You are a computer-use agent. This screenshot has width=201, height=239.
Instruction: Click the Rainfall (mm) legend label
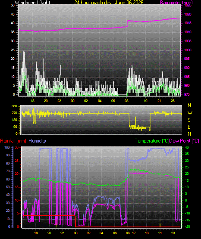pyautogui.click(x=13, y=141)
